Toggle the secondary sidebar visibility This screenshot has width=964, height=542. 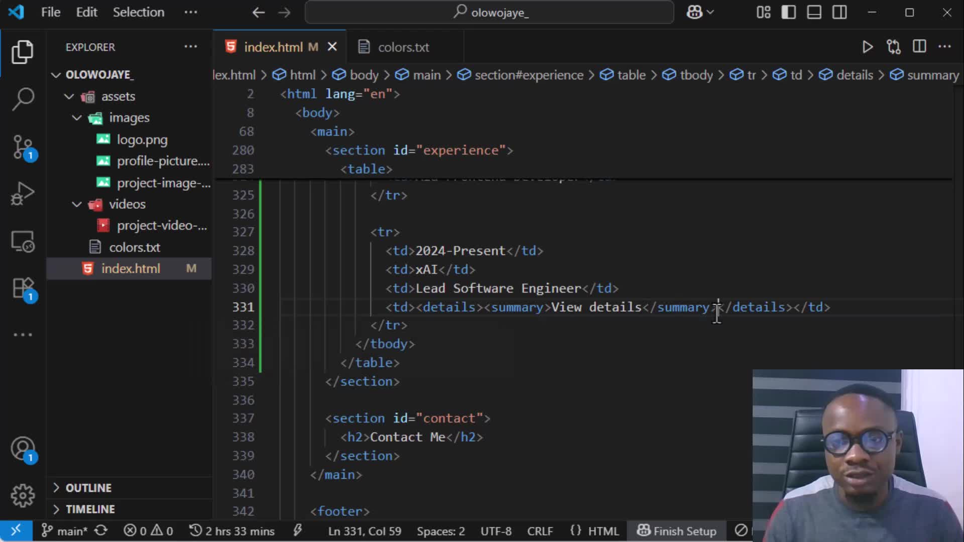[x=839, y=12]
